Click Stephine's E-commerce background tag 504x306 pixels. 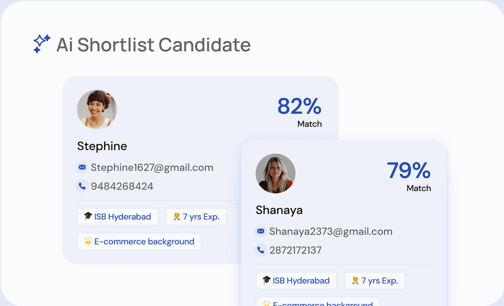click(139, 241)
